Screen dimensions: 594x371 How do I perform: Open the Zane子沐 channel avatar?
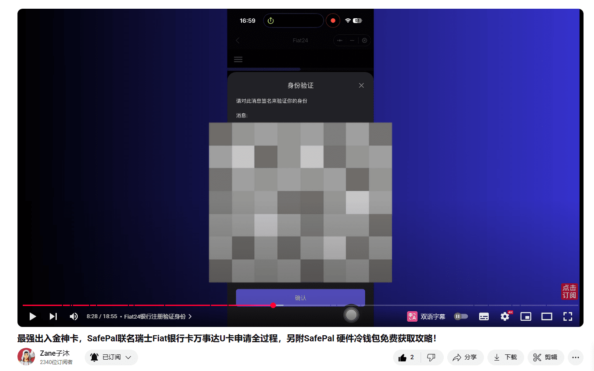(x=26, y=357)
